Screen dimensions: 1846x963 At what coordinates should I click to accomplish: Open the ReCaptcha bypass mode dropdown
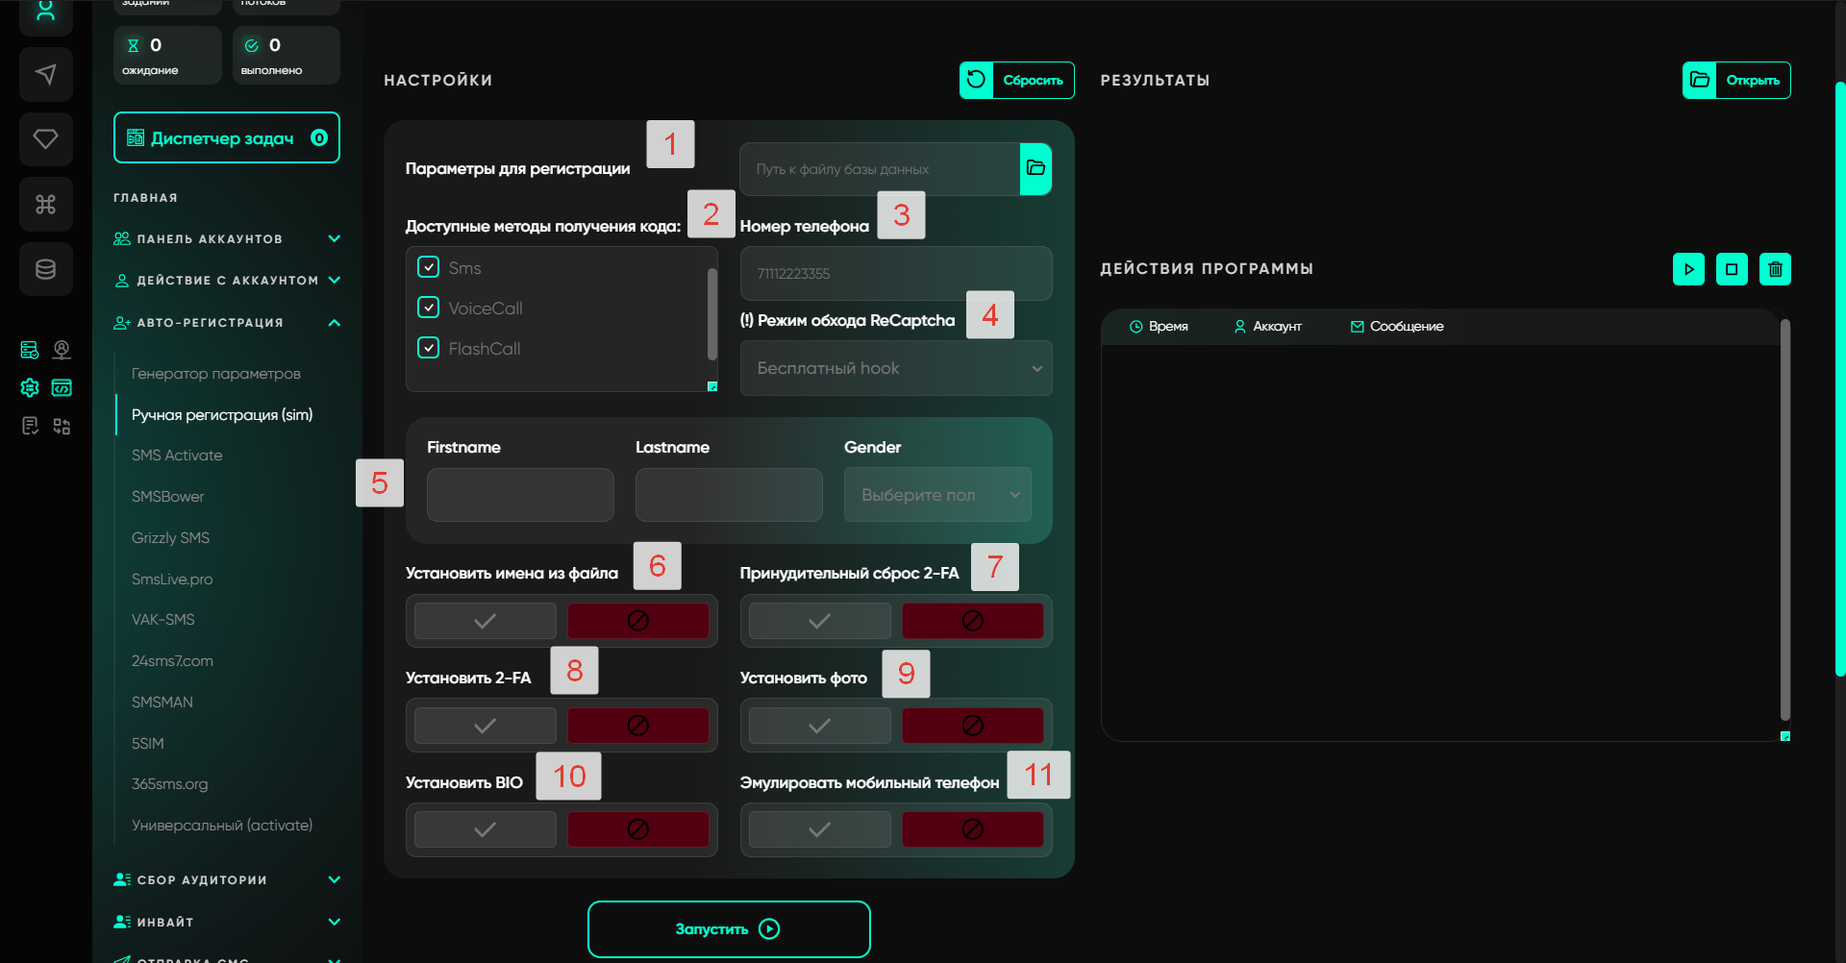(x=895, y=368)
